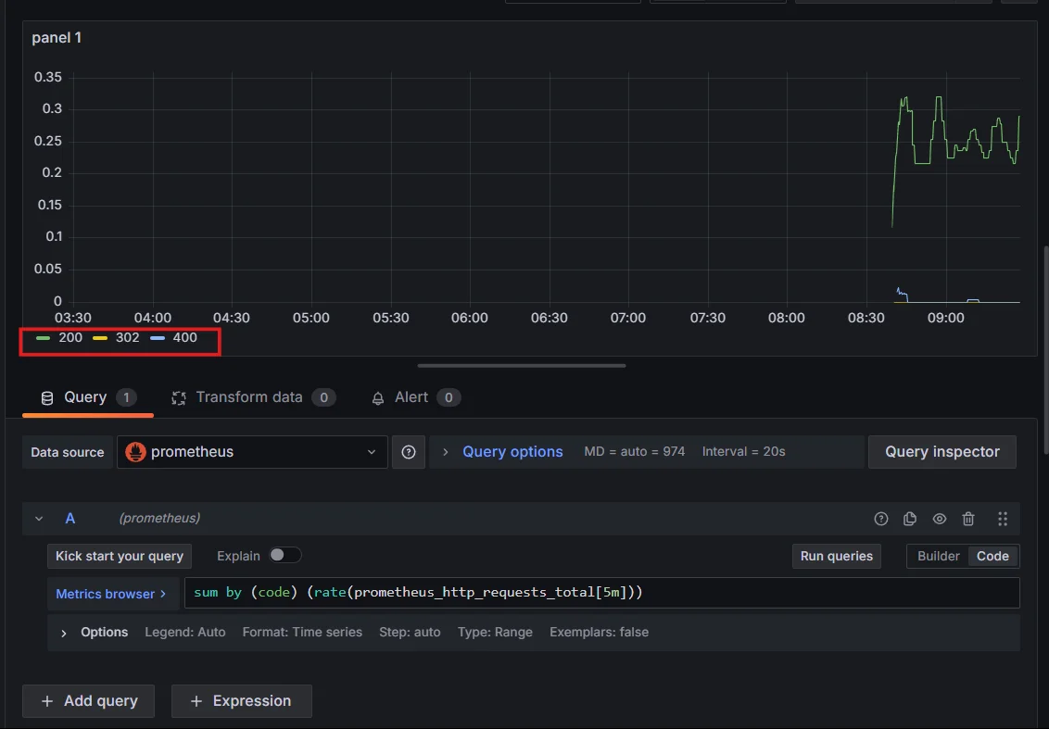Click Run queries
Viewport: 1049px width, 729px height.
(x=836, y=556)
